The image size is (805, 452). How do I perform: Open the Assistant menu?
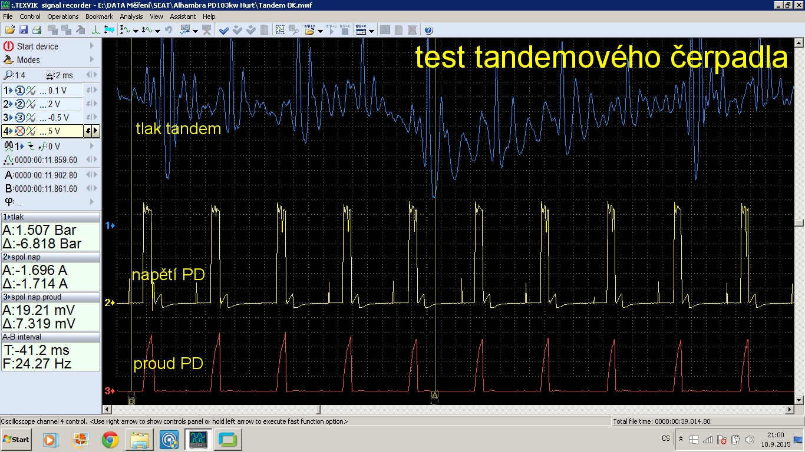[x=183, y=16]
